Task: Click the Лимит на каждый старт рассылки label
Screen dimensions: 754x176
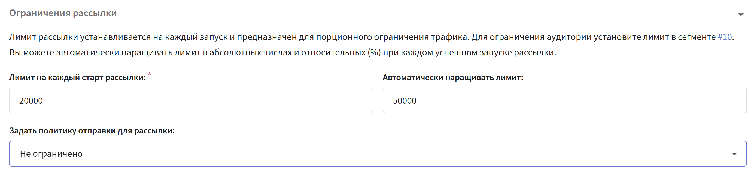Action: [77, 78]
